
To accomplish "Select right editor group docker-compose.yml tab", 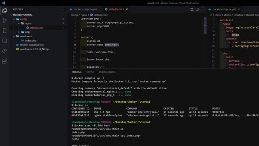I will (224, 9).
